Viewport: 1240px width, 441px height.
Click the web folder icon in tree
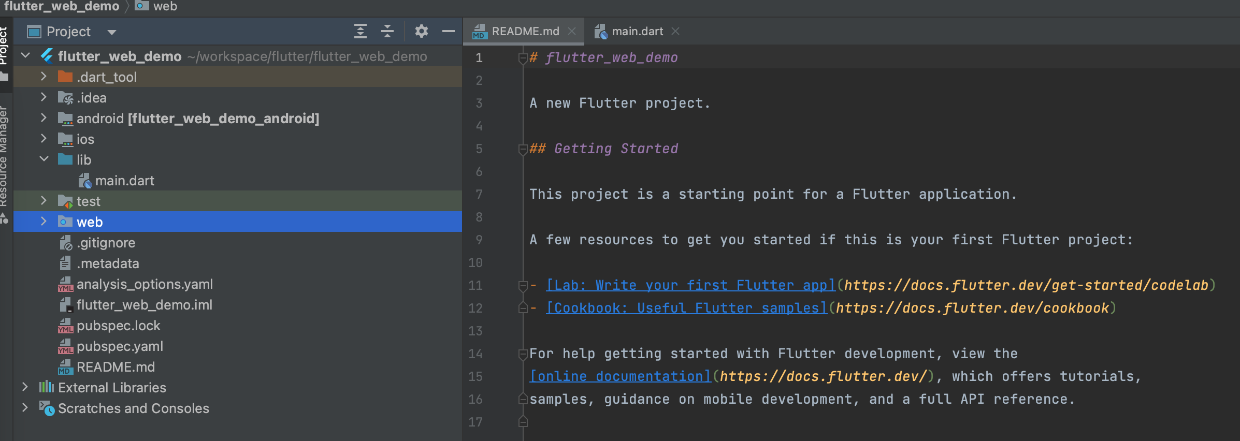pyautogui.click(x=65, y=222)
